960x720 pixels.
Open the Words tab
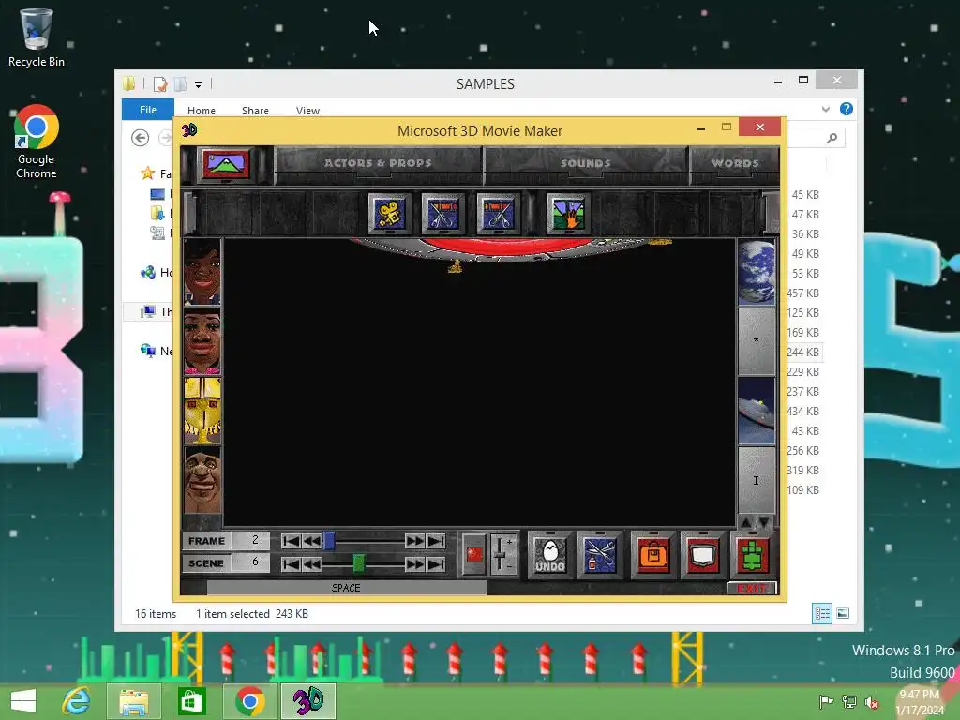click(735, 163)
